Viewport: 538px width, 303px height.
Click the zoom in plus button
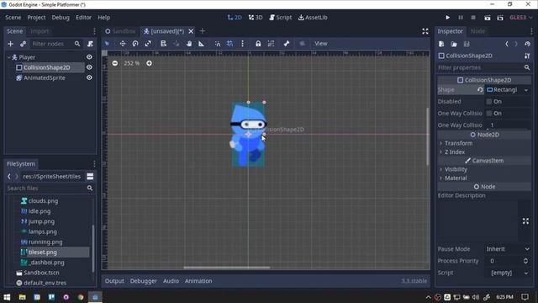[150, 63]
